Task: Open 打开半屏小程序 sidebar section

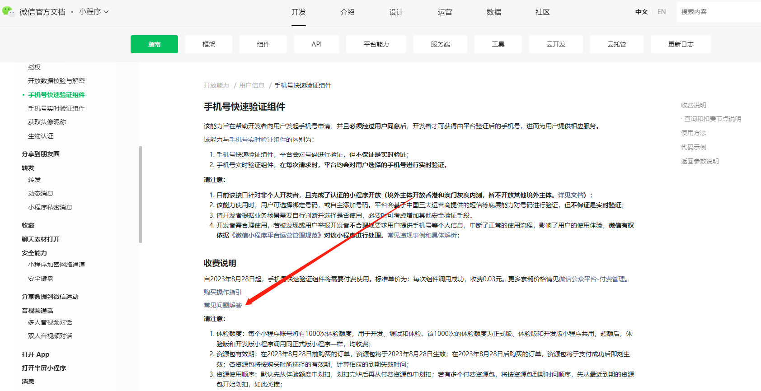Action: 44,368
